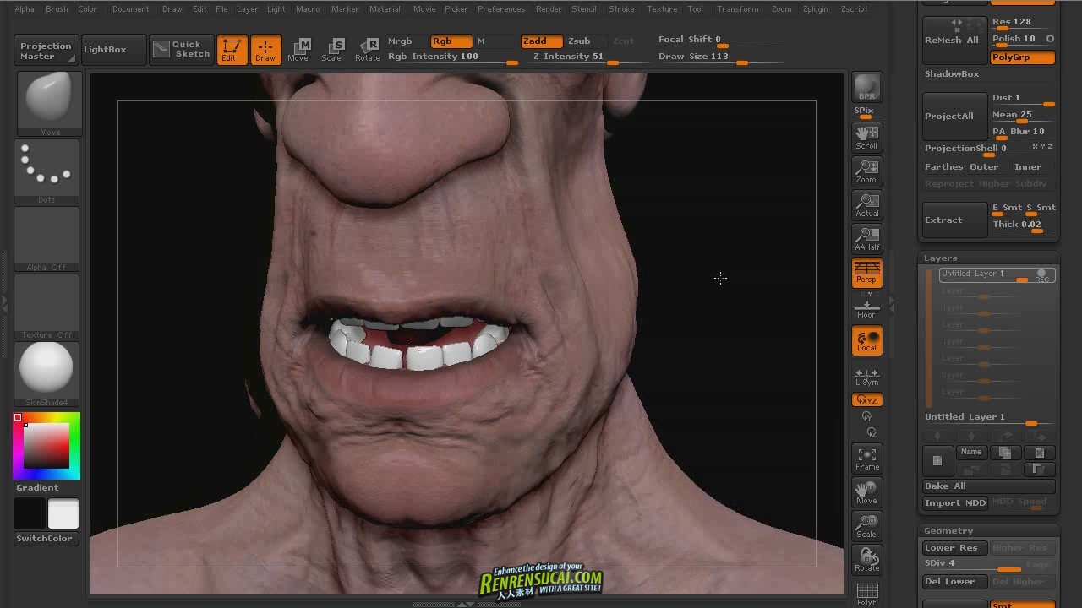Click the Import MDD button
1082x608 pixels.
click(x=955, y=503)
